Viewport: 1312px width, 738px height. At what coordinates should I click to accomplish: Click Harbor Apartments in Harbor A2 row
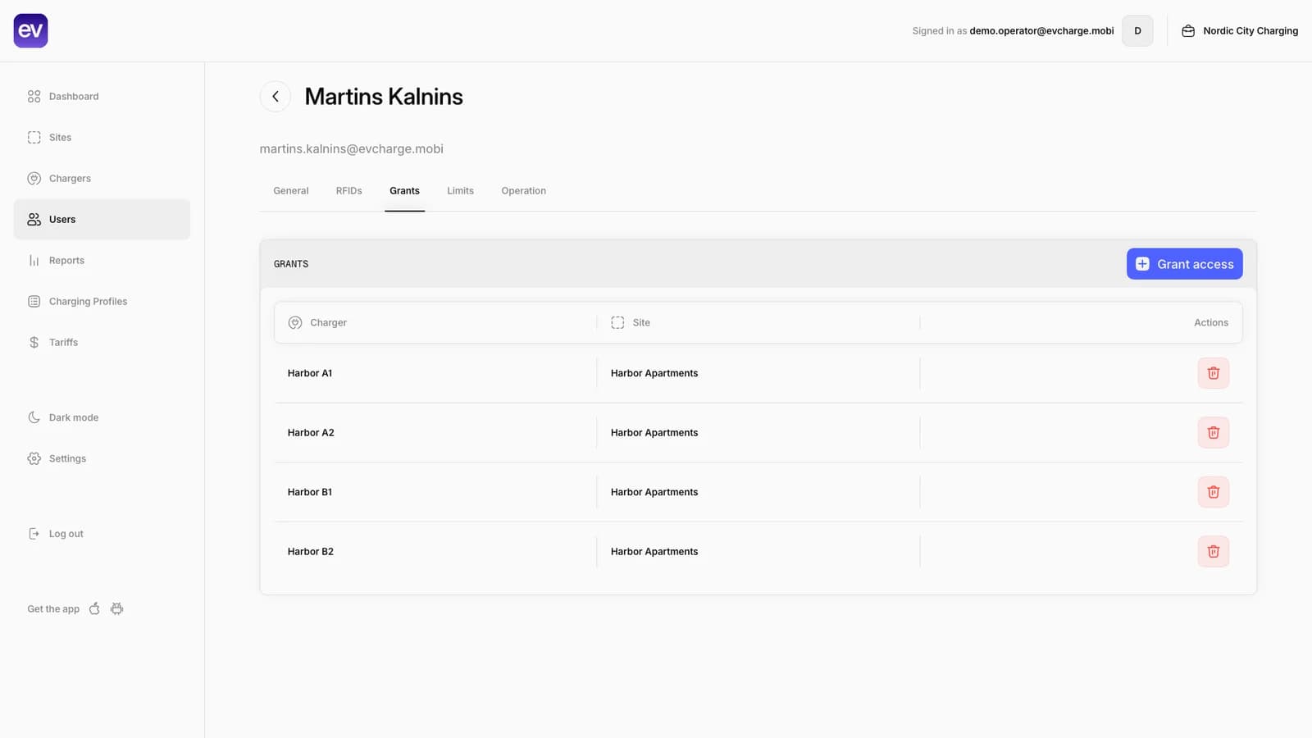[x=654, y=432]
